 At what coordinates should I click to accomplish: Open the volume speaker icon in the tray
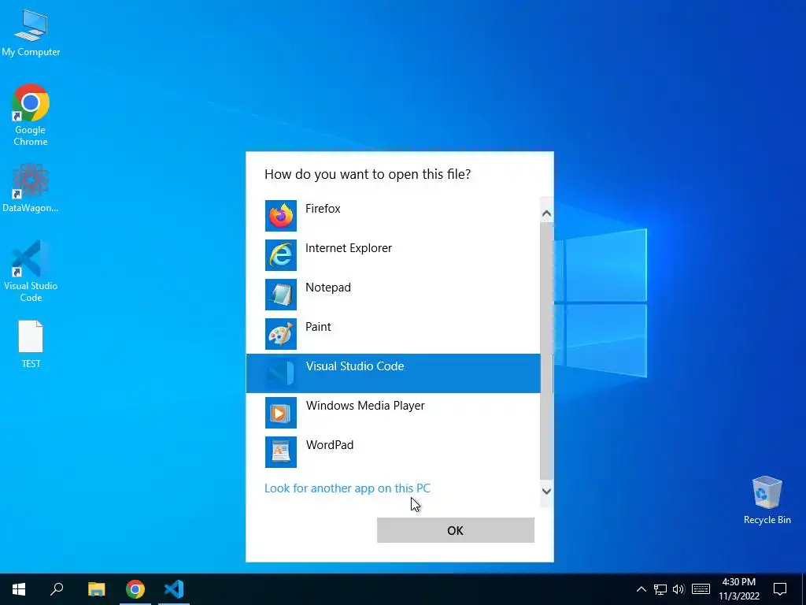678,589
